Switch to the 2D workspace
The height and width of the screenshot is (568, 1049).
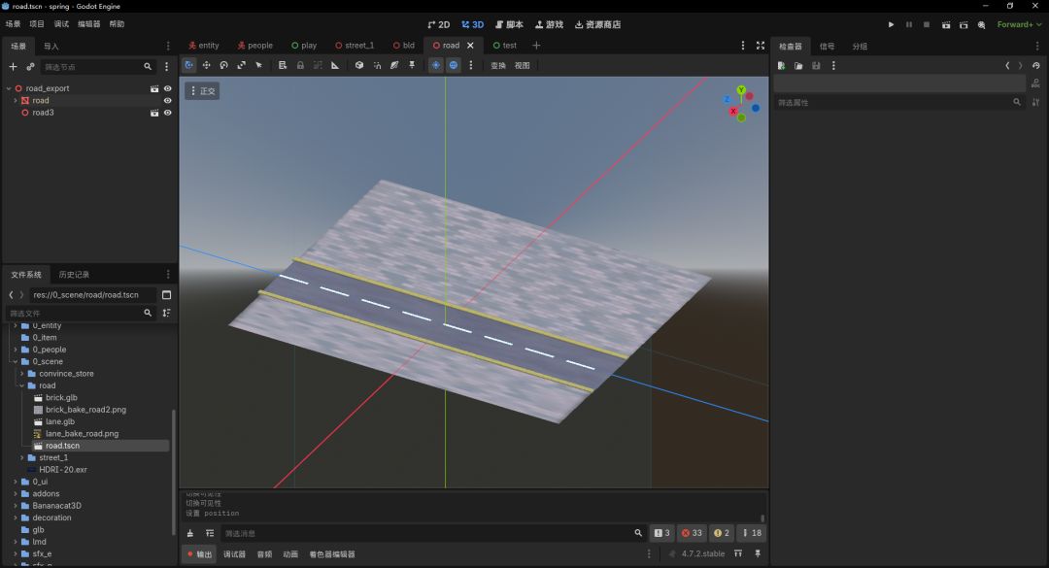click(x=439, y=24)
